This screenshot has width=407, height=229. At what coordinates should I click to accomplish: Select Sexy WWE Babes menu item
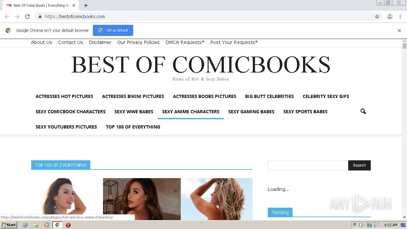[134, 112]
